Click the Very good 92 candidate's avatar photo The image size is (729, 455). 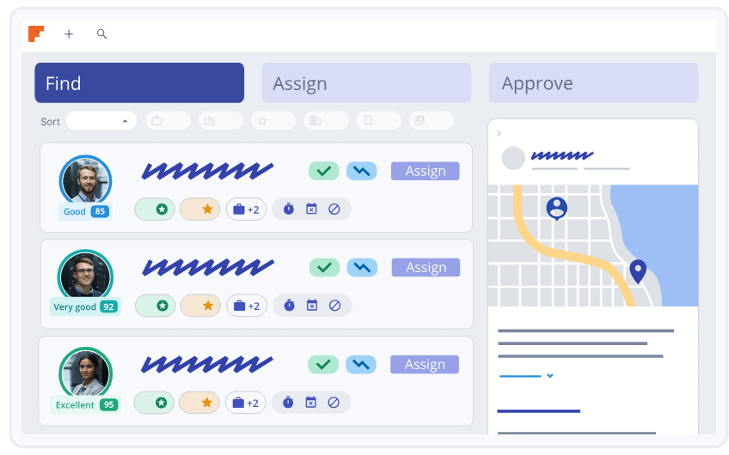(x=85, y=275)
